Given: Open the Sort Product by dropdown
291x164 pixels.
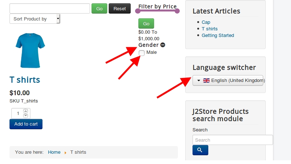Looking at the screenshot, I should (x=35, y=19).
